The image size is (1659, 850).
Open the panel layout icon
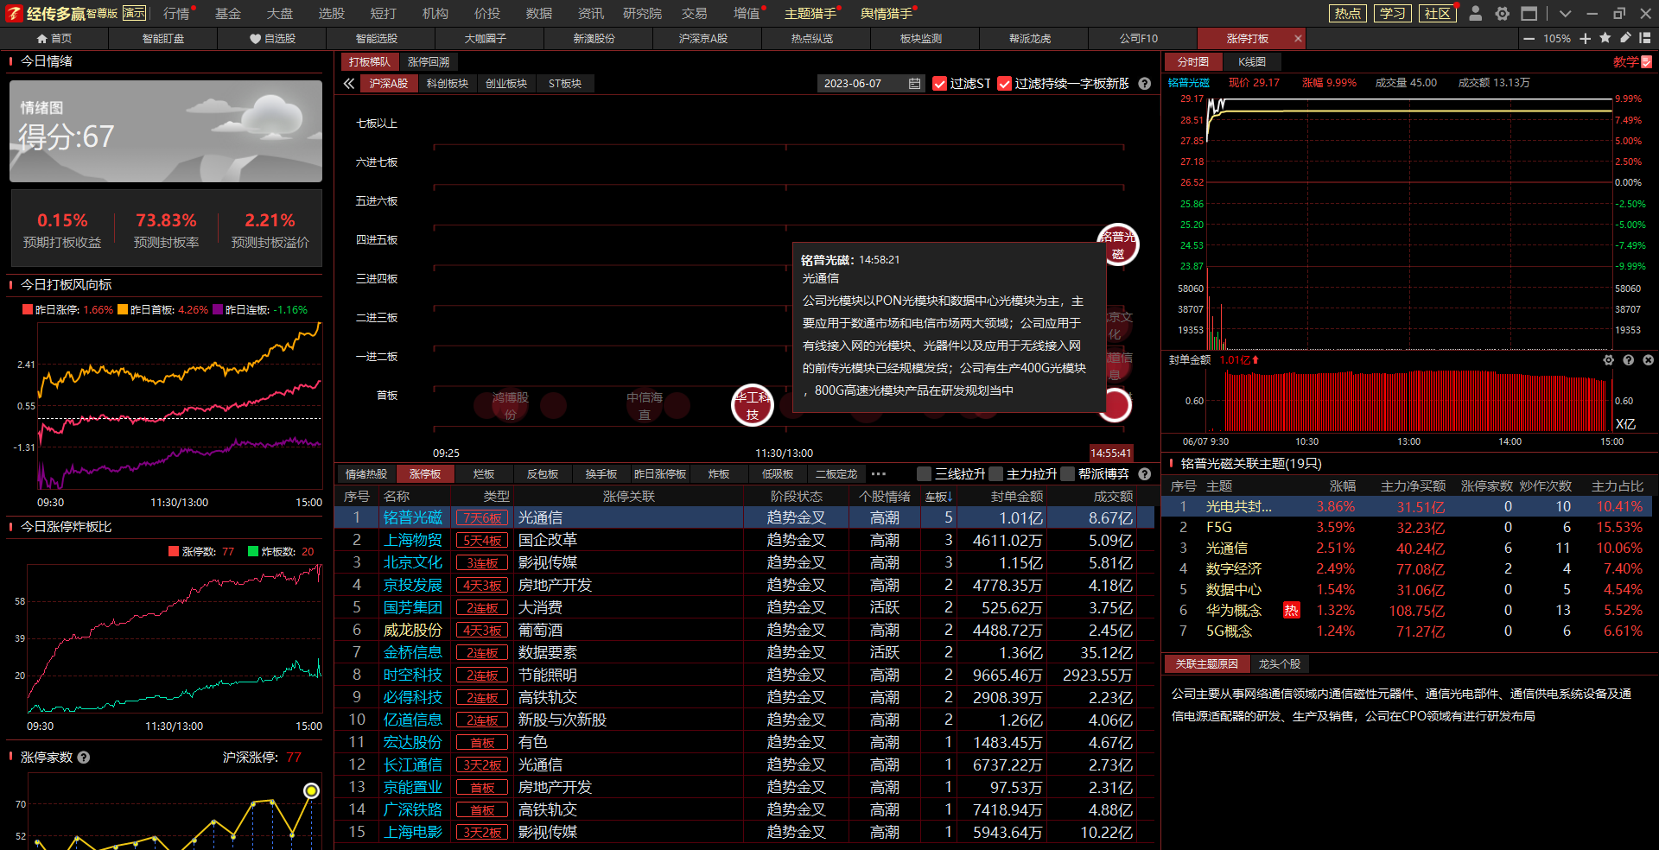pos(1645,38)
